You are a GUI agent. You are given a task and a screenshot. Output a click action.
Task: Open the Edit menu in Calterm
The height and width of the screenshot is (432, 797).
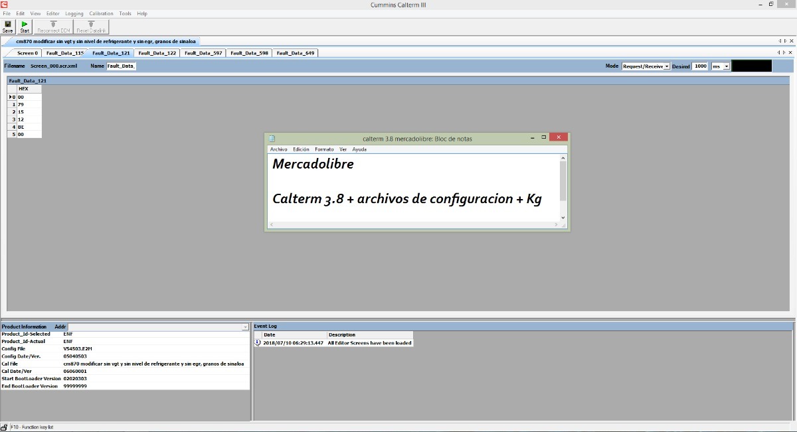click(21, 13)
